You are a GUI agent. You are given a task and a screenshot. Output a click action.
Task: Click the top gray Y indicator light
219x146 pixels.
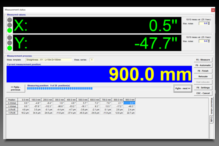tap(10, 38)
